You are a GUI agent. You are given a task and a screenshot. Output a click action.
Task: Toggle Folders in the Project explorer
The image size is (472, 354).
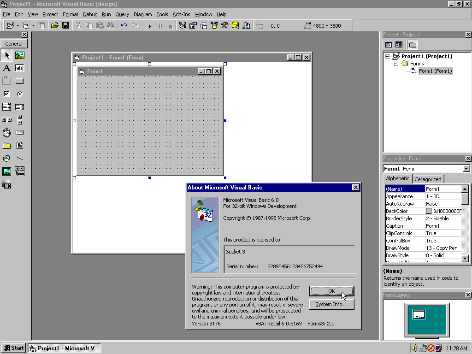coord(413,45)
